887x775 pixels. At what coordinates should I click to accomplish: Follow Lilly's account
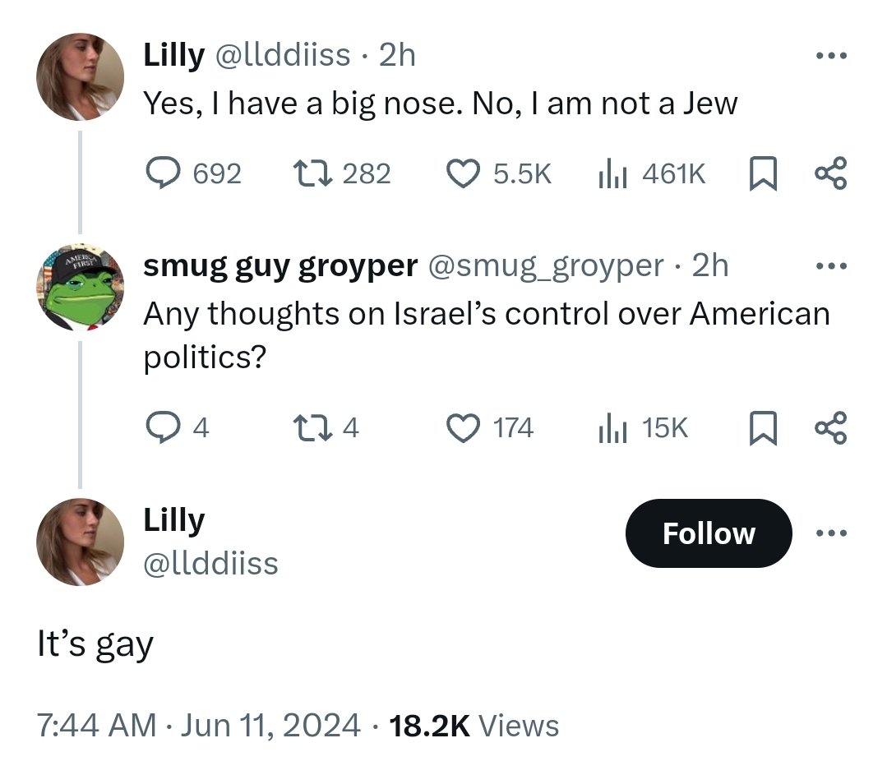(x=708, y=533)
